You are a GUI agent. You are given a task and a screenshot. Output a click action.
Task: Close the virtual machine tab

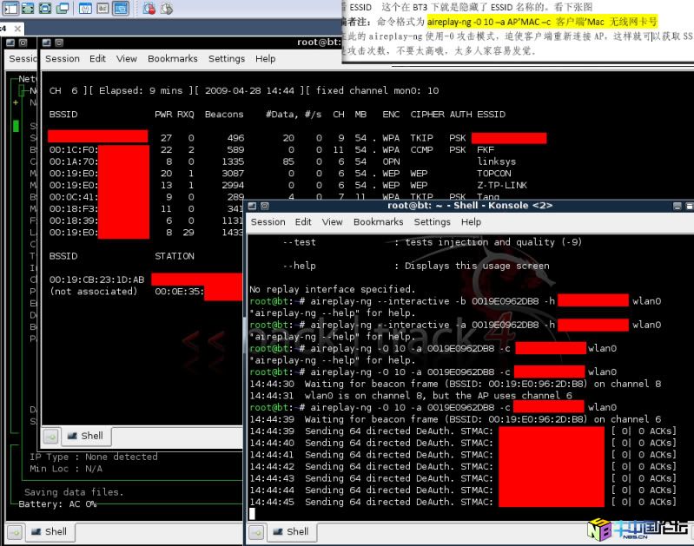[x=17, y=30]
